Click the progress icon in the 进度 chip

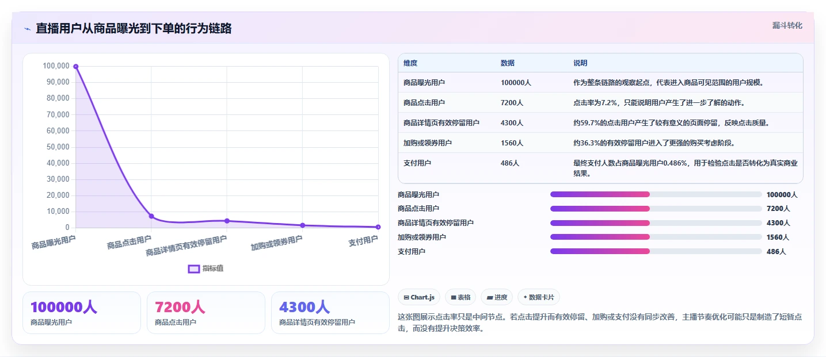489,298
